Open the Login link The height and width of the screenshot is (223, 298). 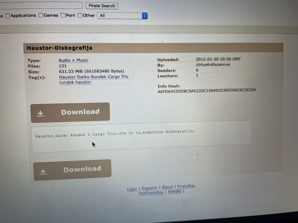pos(132,189)
